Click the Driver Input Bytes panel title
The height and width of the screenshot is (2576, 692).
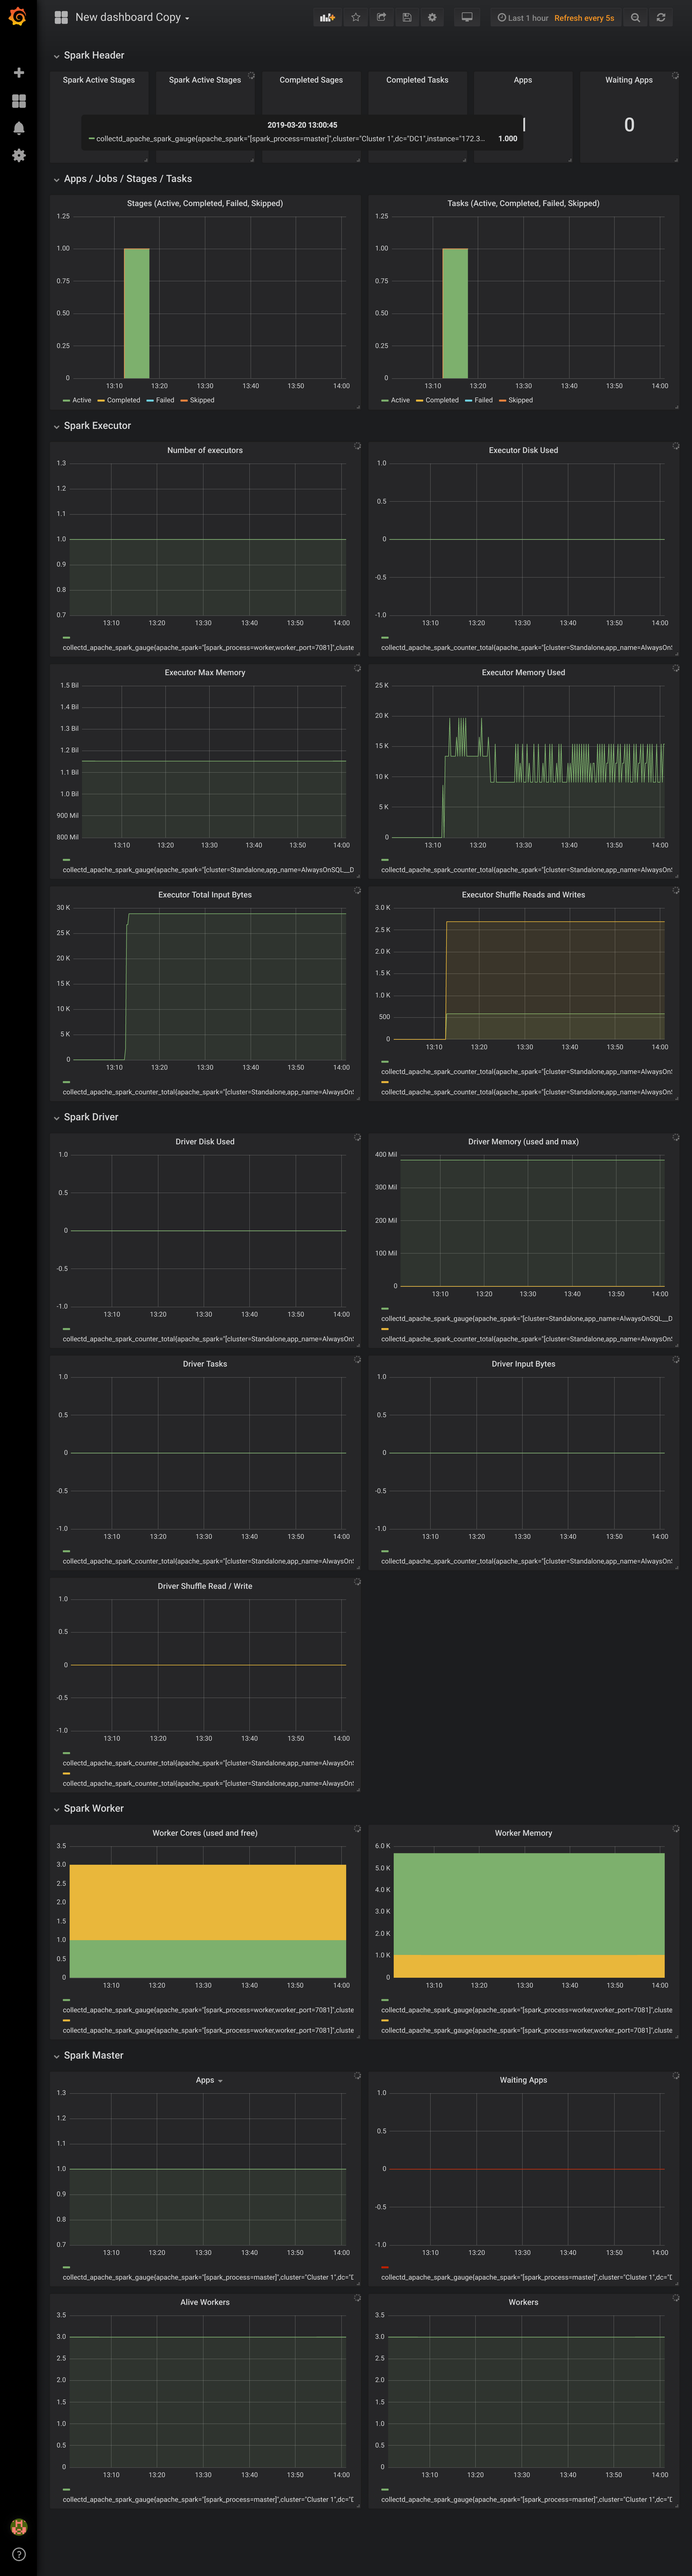[x=523, y=1364]
